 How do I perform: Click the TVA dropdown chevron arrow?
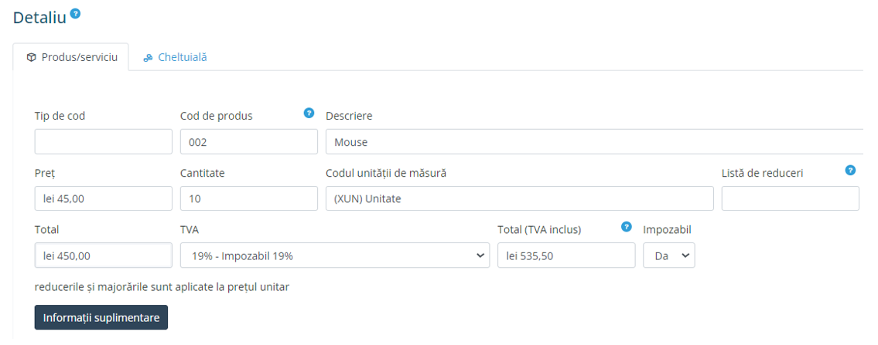point(480,255)
